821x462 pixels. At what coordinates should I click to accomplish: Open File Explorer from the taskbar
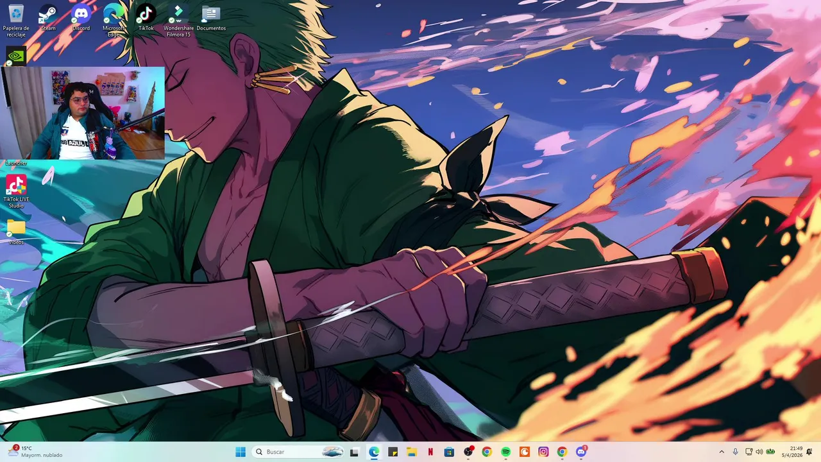411,452
